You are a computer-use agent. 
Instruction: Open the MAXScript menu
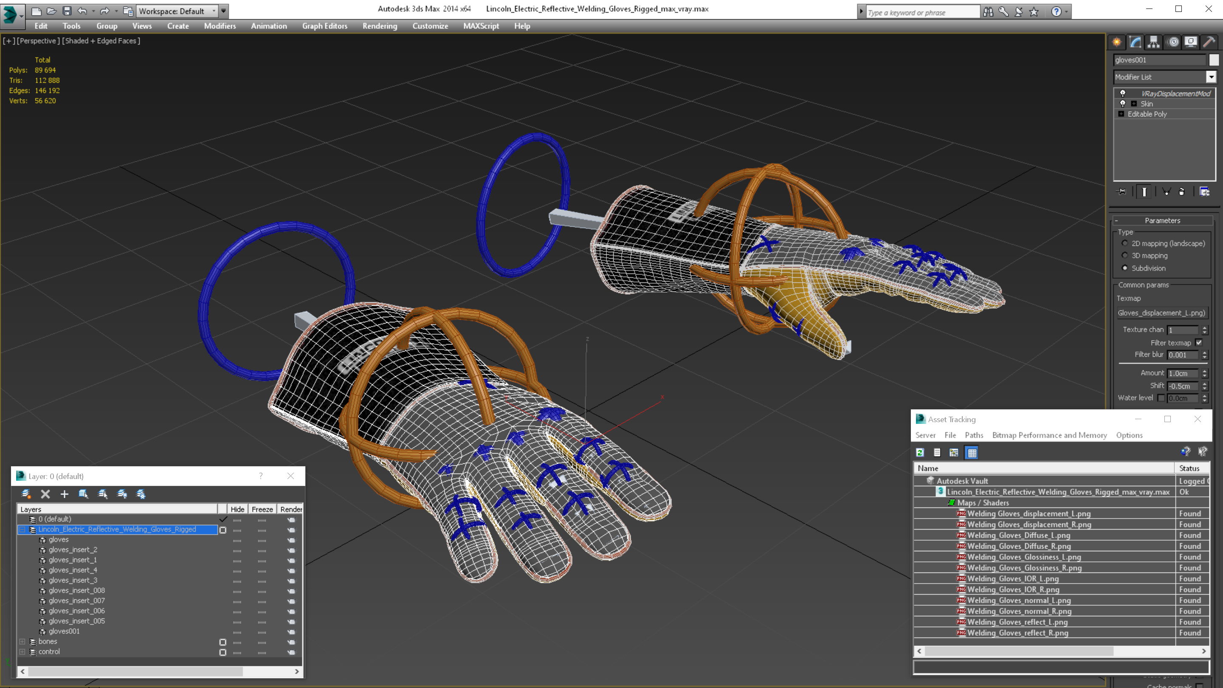[x=481, y=26]
